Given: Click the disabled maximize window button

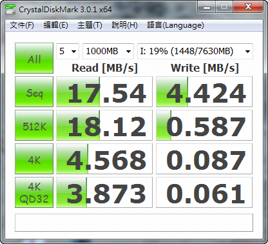Looking at the screenshot, I should (224, 7).
